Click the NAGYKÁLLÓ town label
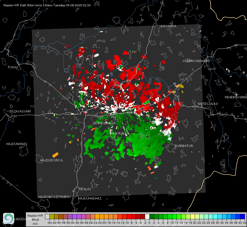This screenshot has width=247, height=227. [120, 133]
